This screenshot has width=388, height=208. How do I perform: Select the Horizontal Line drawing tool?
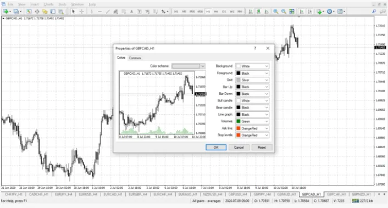tap(99, 12)
